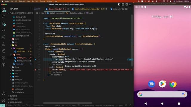Viewport: 191px width, 107px height.
Task: Open main.dart file
Action: [20, 64]
